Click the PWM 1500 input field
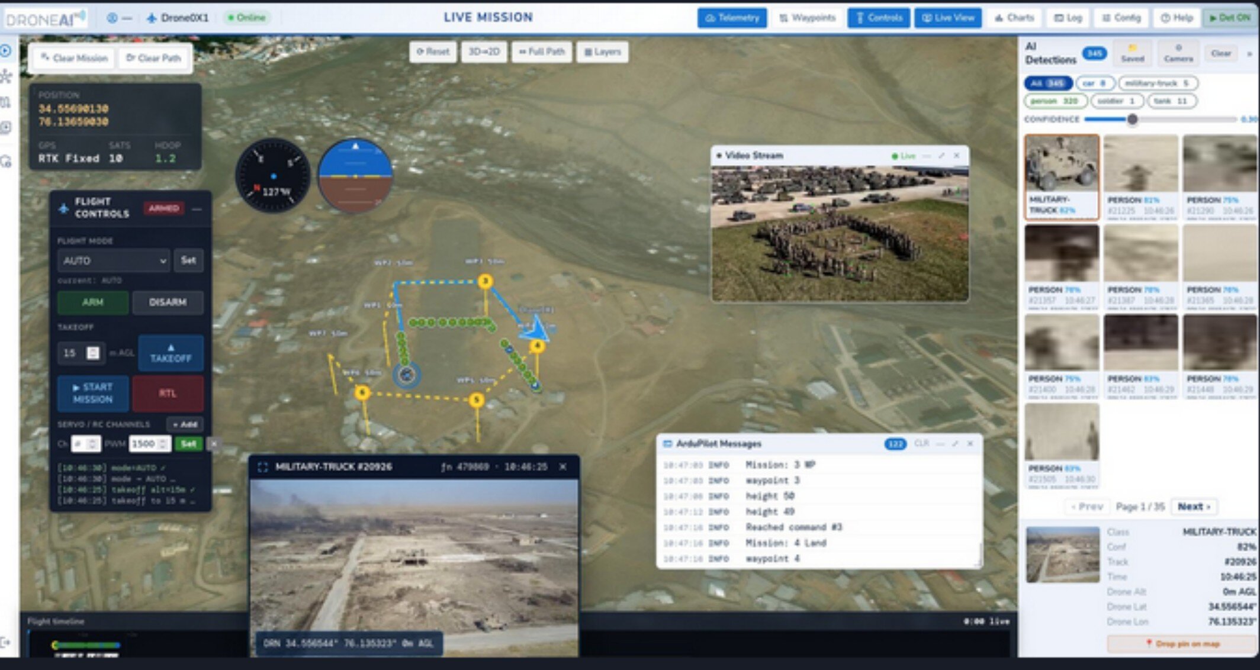 150,444
